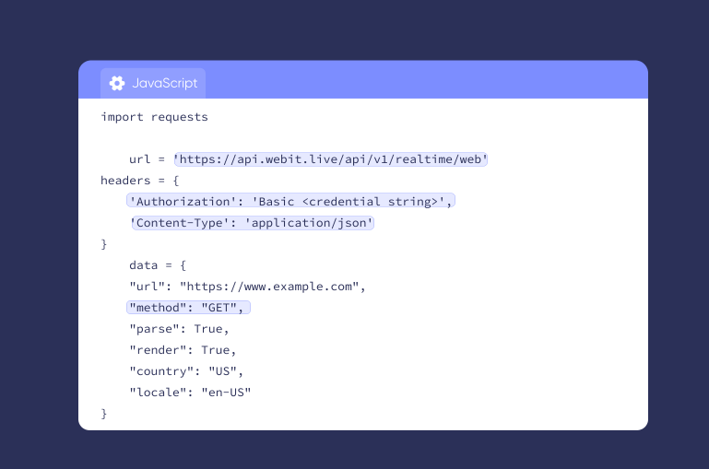Click the "render": True line

pyautogui.click(x=183, y=350)
